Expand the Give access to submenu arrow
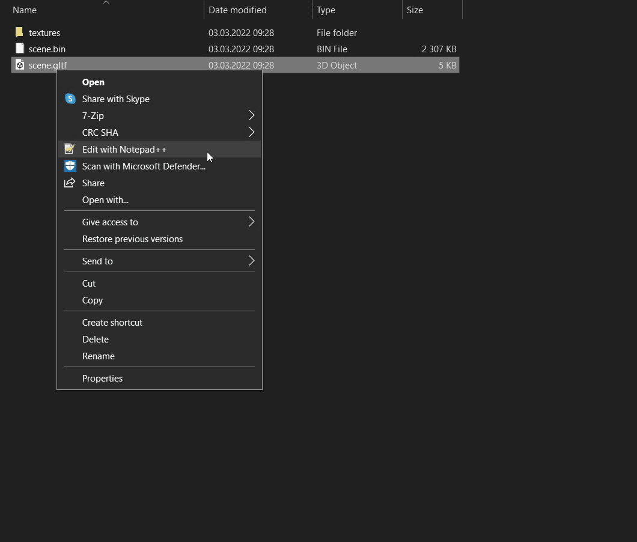This screenshot has width=637, height=542. [x=251, y=222]
